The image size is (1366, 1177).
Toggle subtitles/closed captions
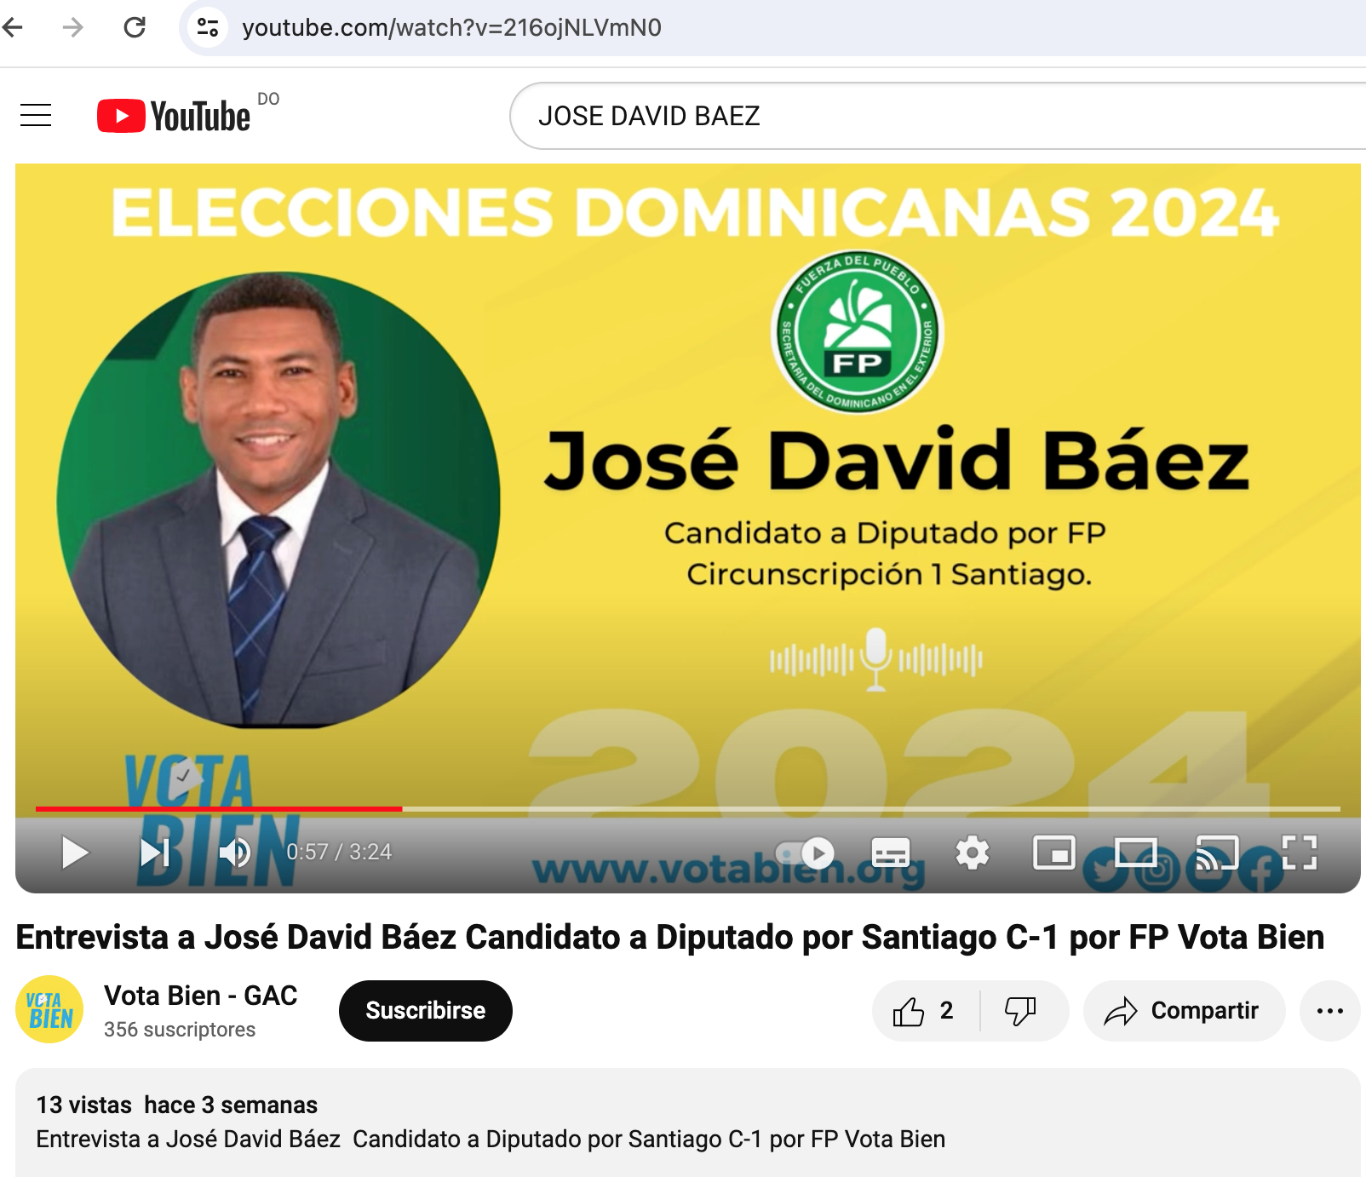coord(891,853)
